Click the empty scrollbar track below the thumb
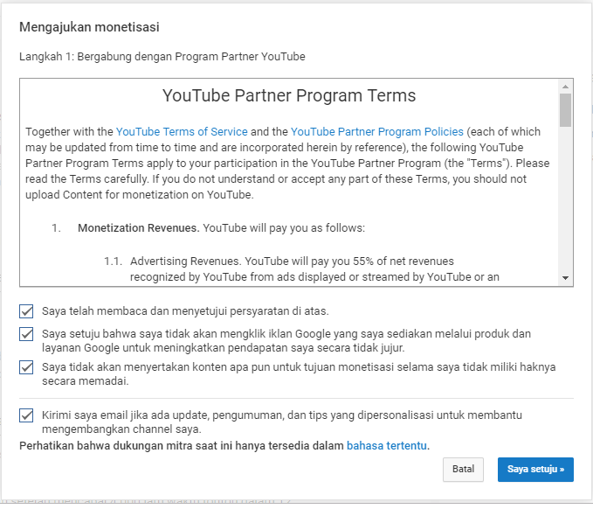The width and height of the screenshot is (593, 509). click(x=565, y=201)
